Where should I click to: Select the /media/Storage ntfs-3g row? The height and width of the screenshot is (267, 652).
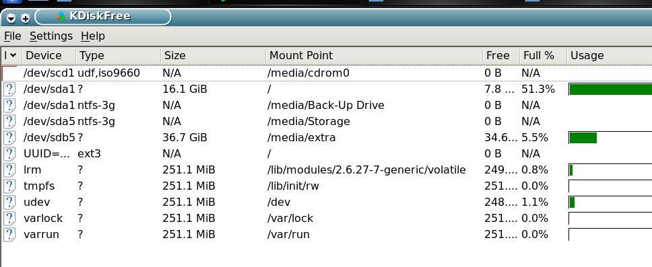pyautogui.click(x=327, y=122)
